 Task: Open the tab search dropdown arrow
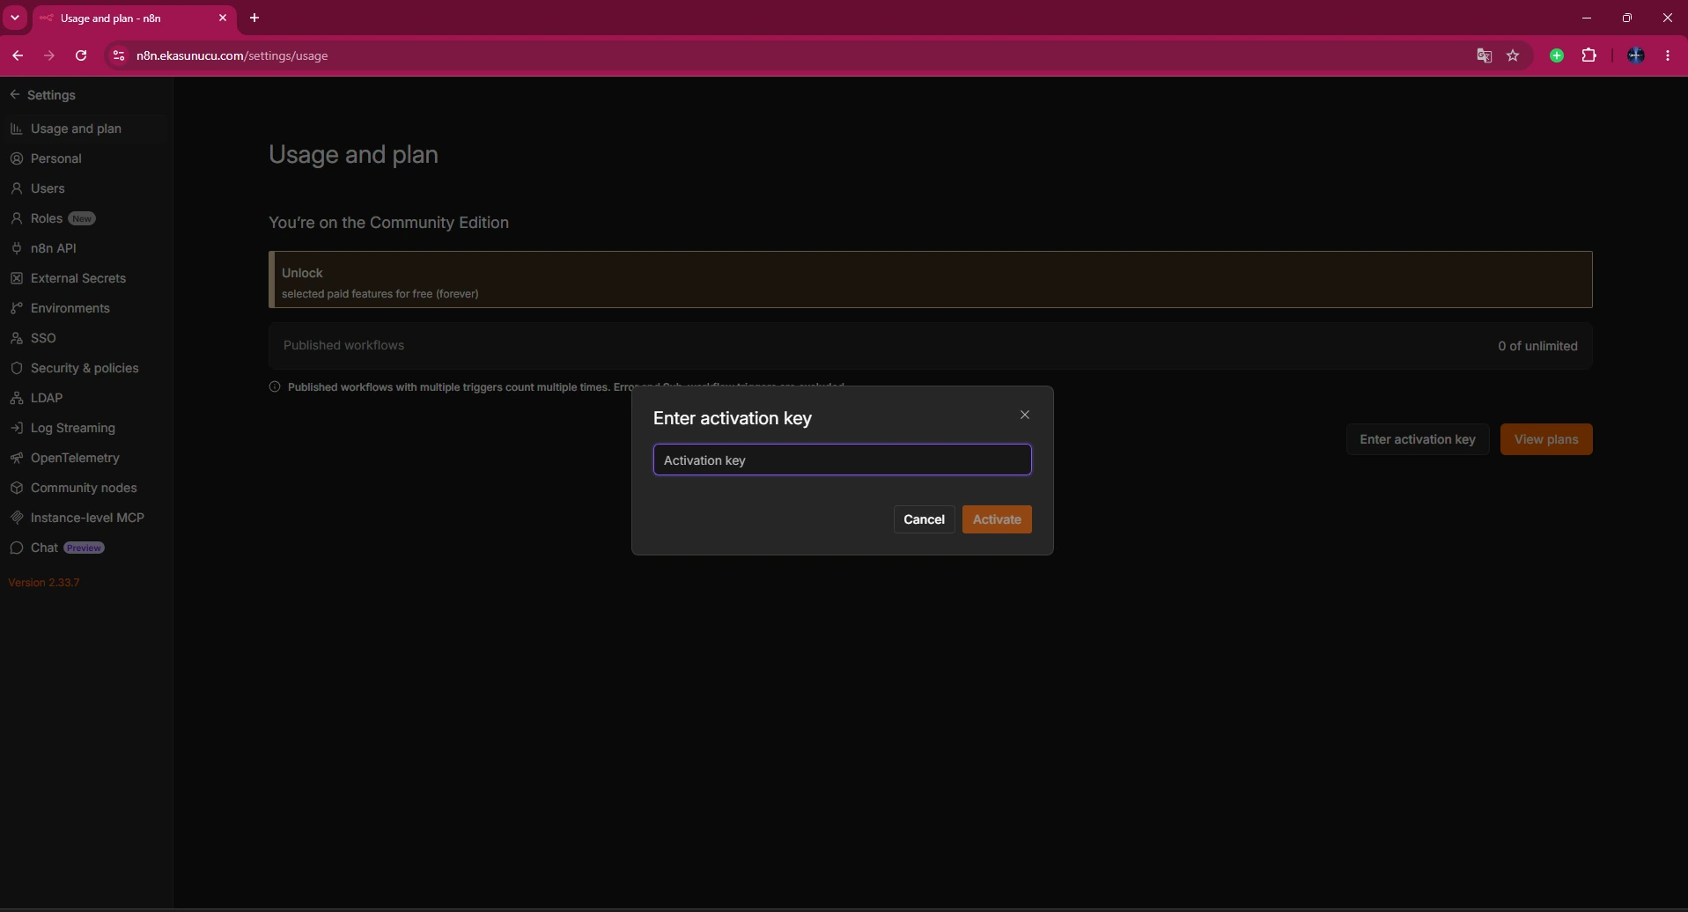click(x=15, y=18)
